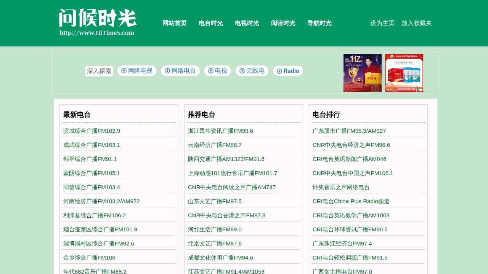Open 浙江民生资讯广播FM99.6 station link
The width and height of the screenshot is (488, 274).
click(x=220, y=131)
